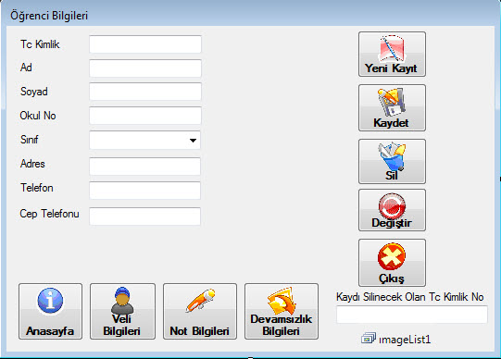Screen dimensions: 501x359
Task: Click the Ad input field
Action: pos(145,68)
